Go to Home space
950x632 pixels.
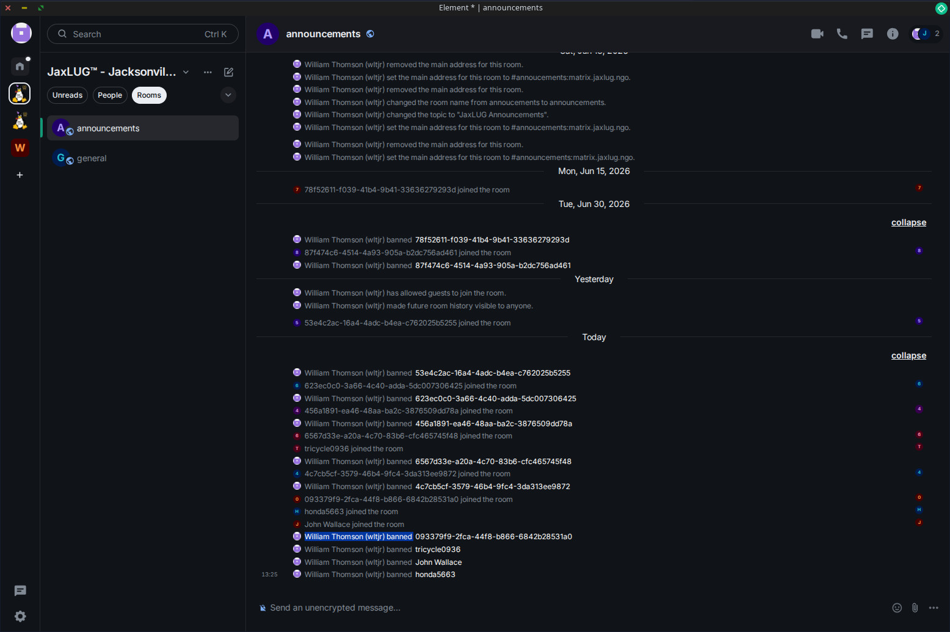click(x=20, y=66)
